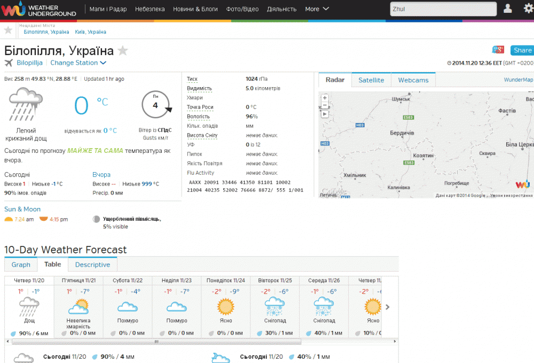
Task: Click the airplane icon beside Bilopillja
Action: point(9,63)
